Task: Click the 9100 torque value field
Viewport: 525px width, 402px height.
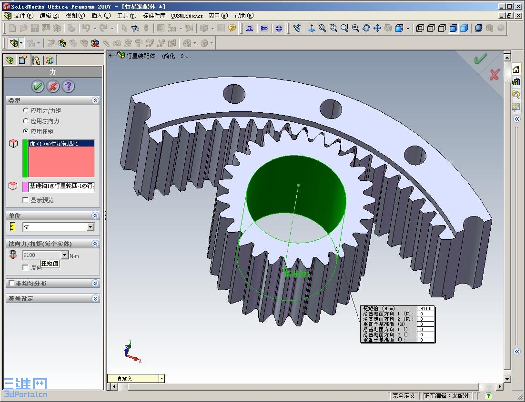Action: point(42,255)
